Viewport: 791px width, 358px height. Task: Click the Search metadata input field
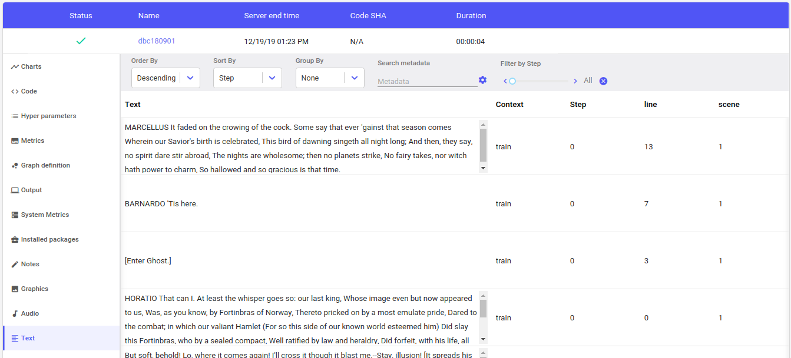(x=427, y=81)
